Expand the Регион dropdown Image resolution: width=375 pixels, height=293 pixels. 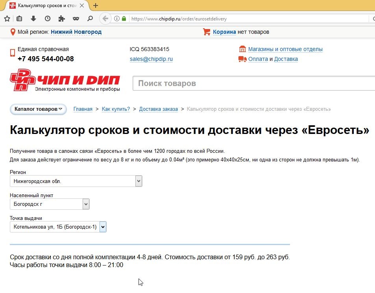[x=138, y=181]
